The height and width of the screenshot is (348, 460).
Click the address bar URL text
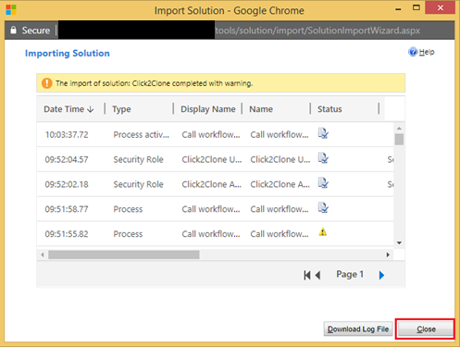(x=317, y=31)
